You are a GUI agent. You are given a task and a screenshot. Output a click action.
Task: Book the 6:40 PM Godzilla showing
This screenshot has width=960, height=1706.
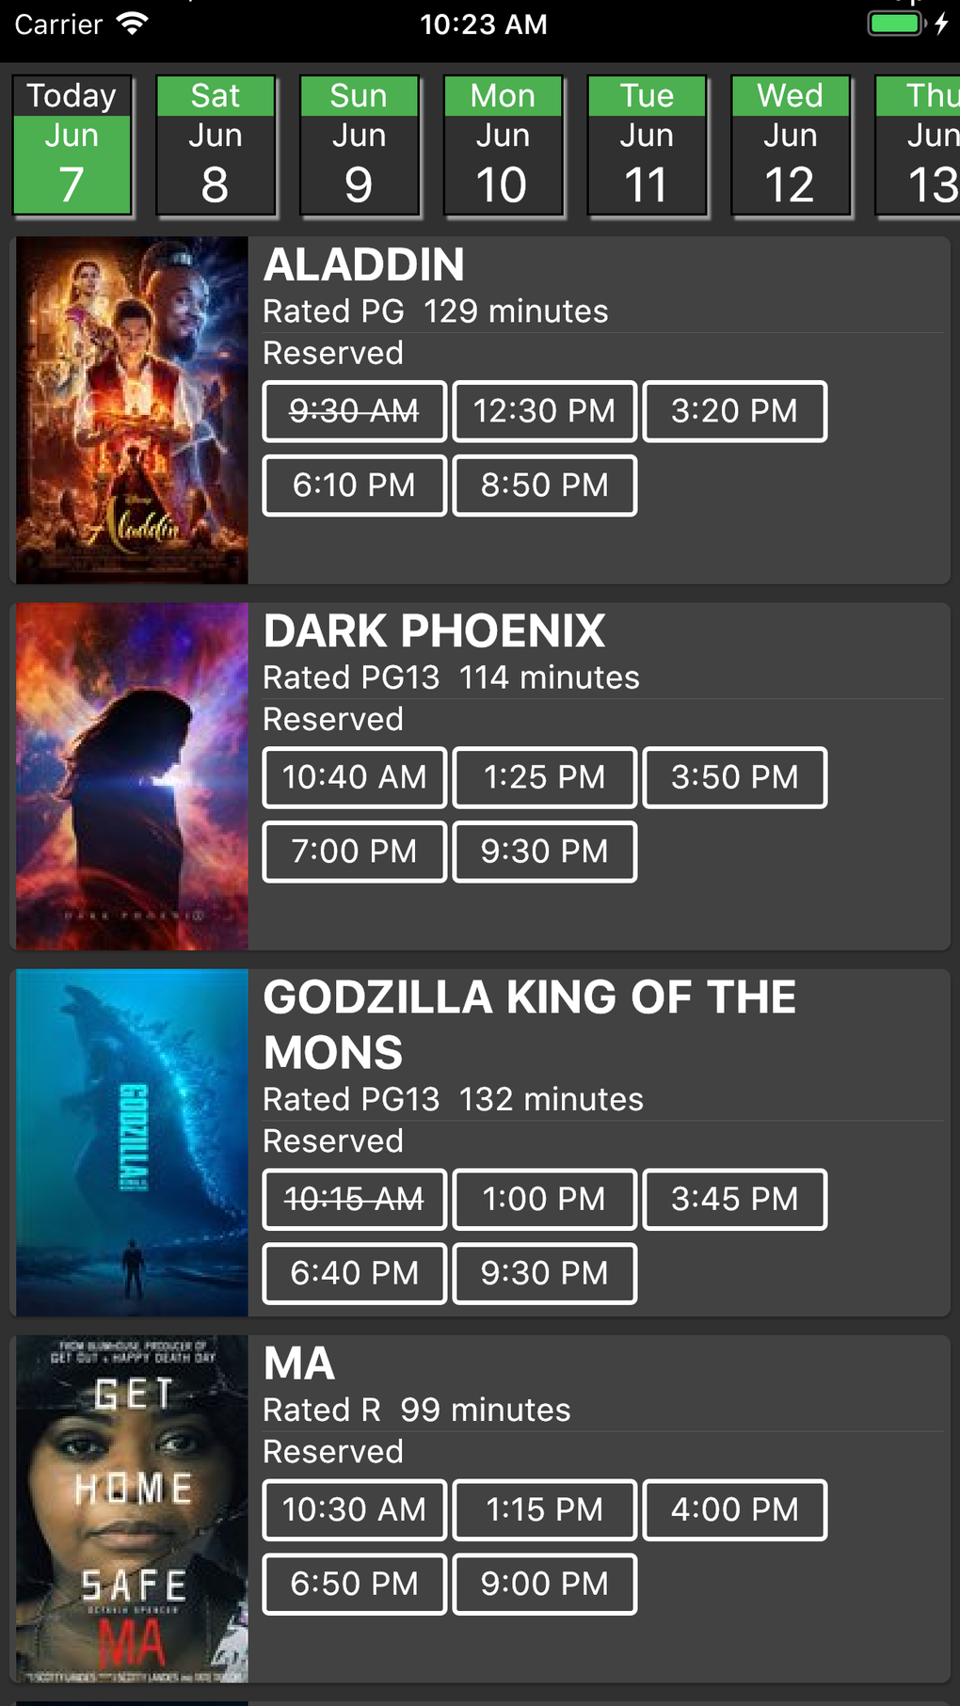(x=353, y=1273)
